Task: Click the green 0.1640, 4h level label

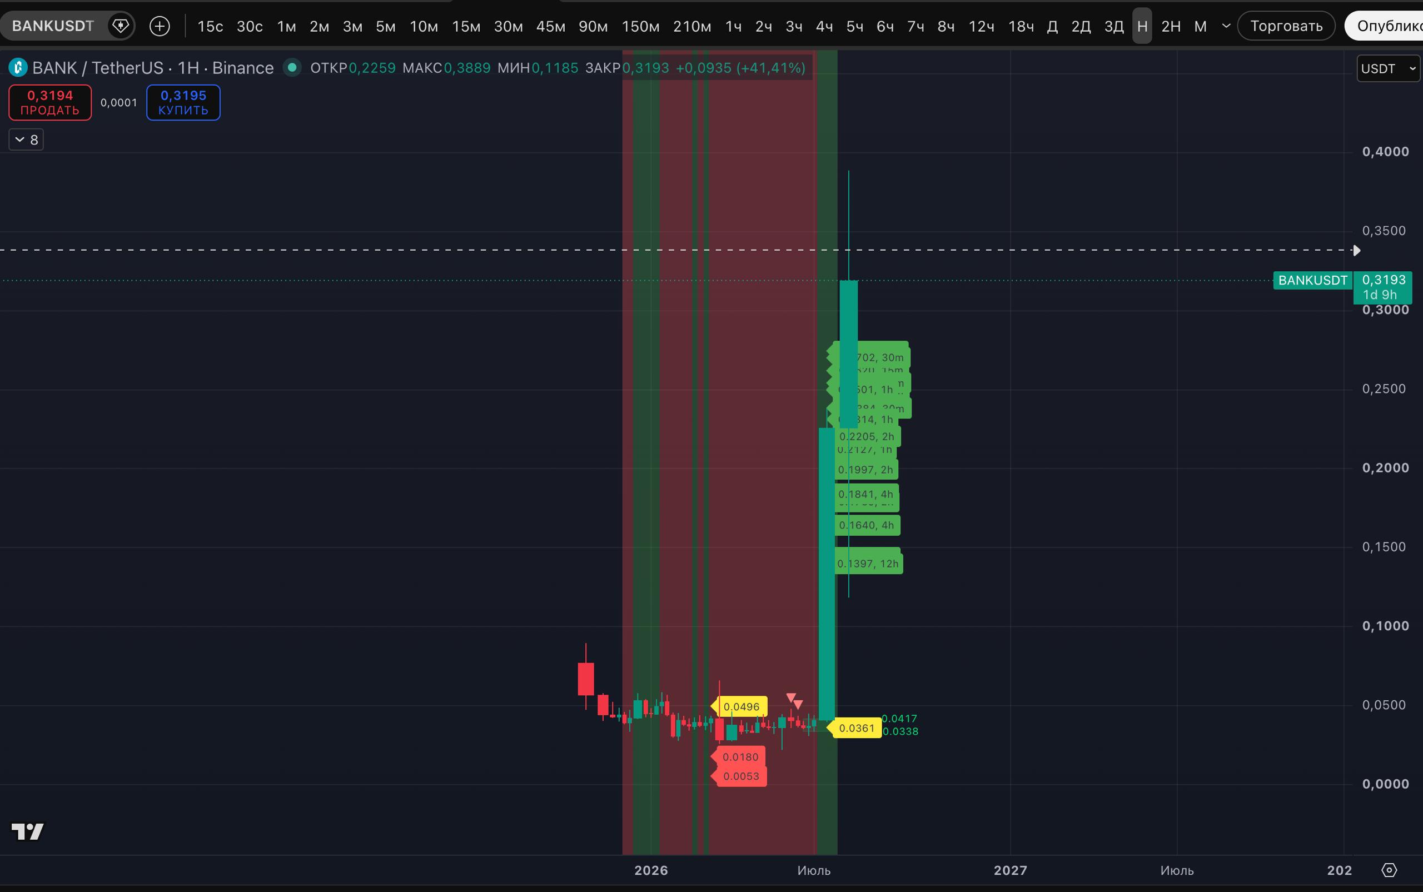Action: (x=867, y=525)
